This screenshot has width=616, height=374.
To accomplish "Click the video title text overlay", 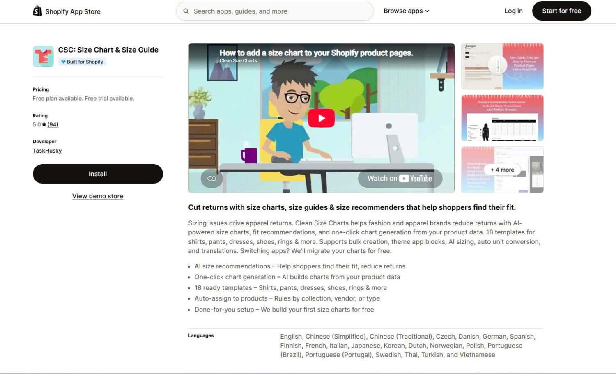I will (316, 53).
